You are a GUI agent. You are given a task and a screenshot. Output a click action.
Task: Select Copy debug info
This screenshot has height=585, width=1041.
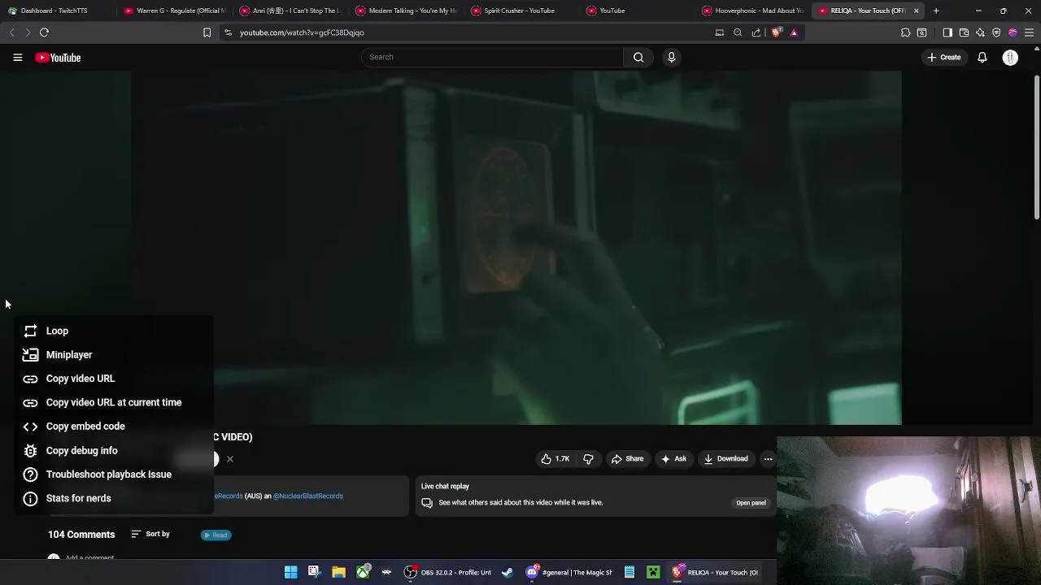(115, 450)
